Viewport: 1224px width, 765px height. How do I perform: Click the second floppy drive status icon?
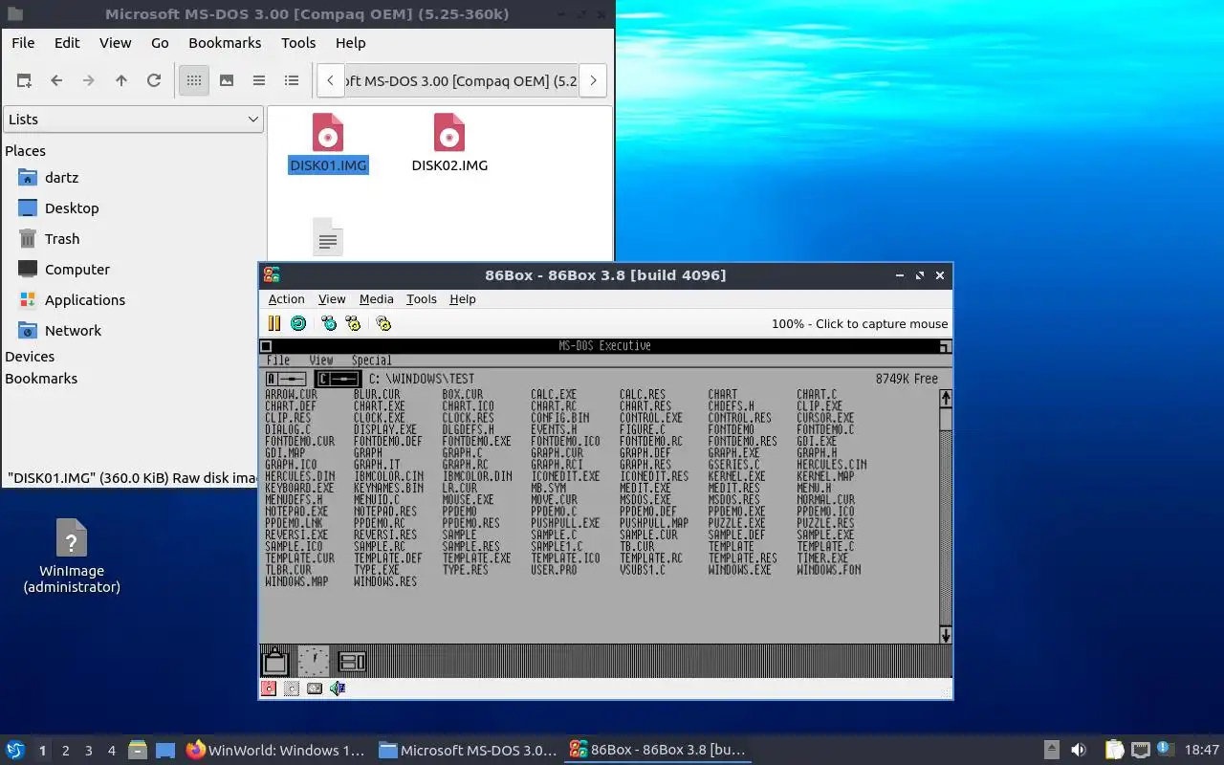tap(292, 688)
